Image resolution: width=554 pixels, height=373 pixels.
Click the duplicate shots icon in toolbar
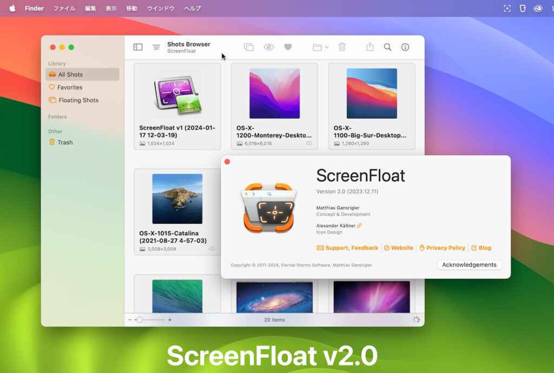248,47
